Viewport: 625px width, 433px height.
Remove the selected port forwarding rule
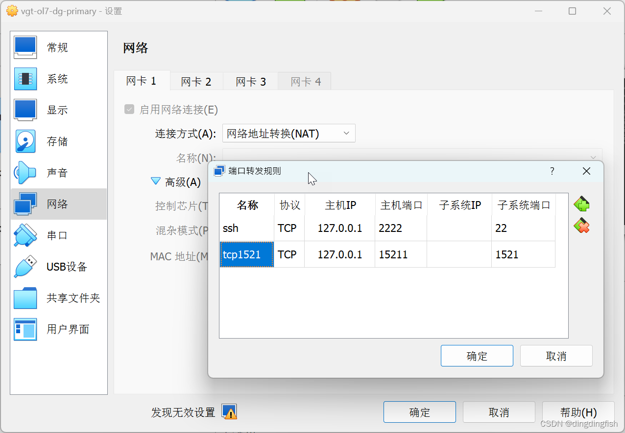point(581,226)
